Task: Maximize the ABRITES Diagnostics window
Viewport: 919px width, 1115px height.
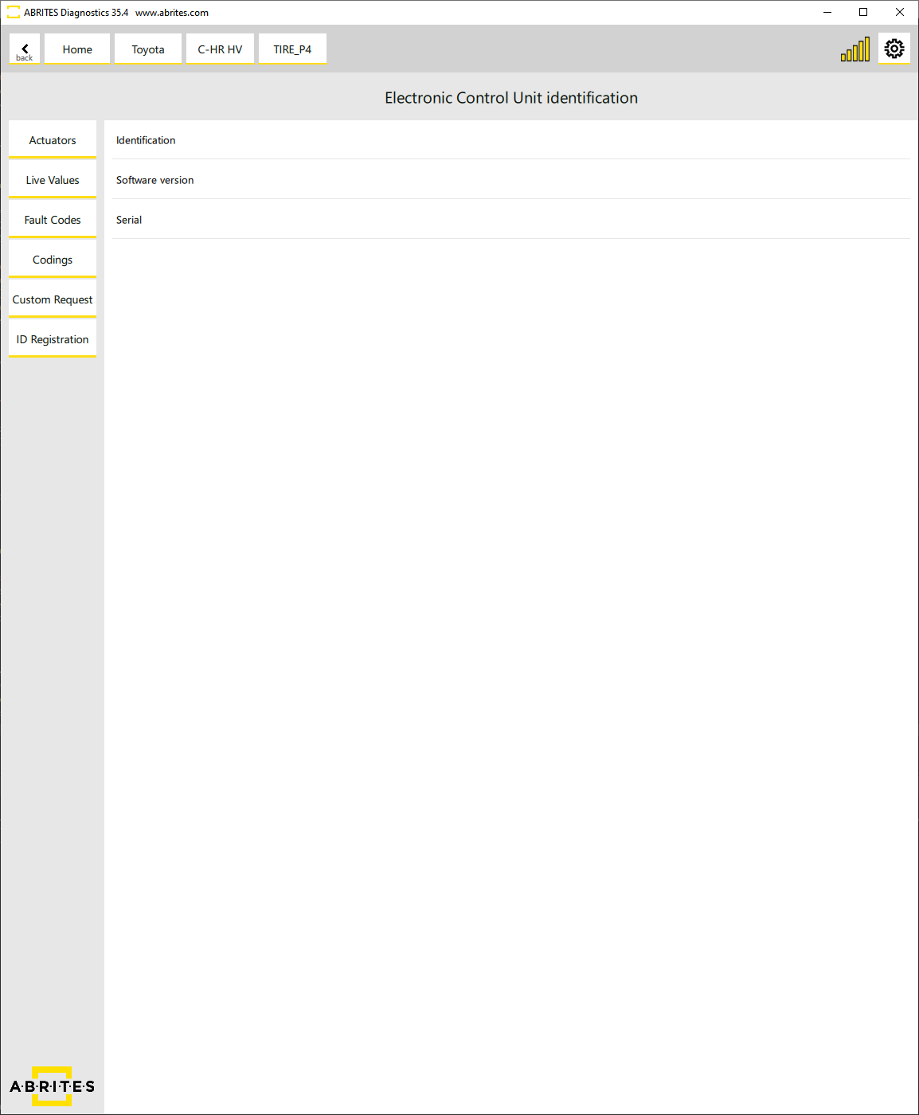Action: click(x=863, y=12)
